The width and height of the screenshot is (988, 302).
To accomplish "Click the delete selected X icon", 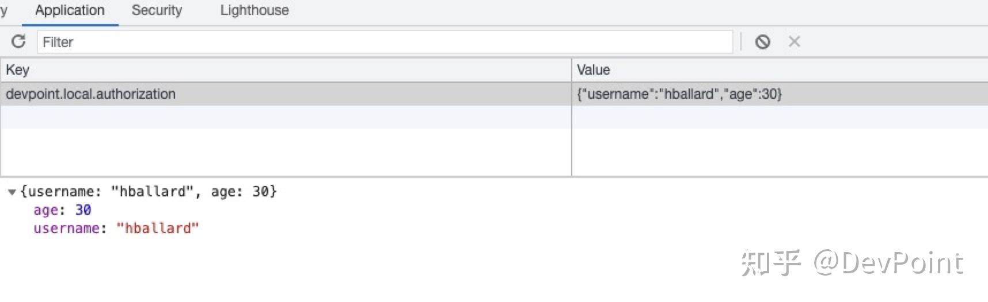I will [x=795, y=41].
